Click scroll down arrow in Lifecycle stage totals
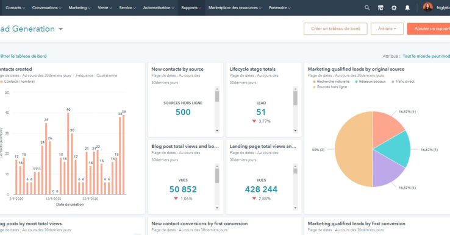450x235 pixels. (x=295, y=131)
